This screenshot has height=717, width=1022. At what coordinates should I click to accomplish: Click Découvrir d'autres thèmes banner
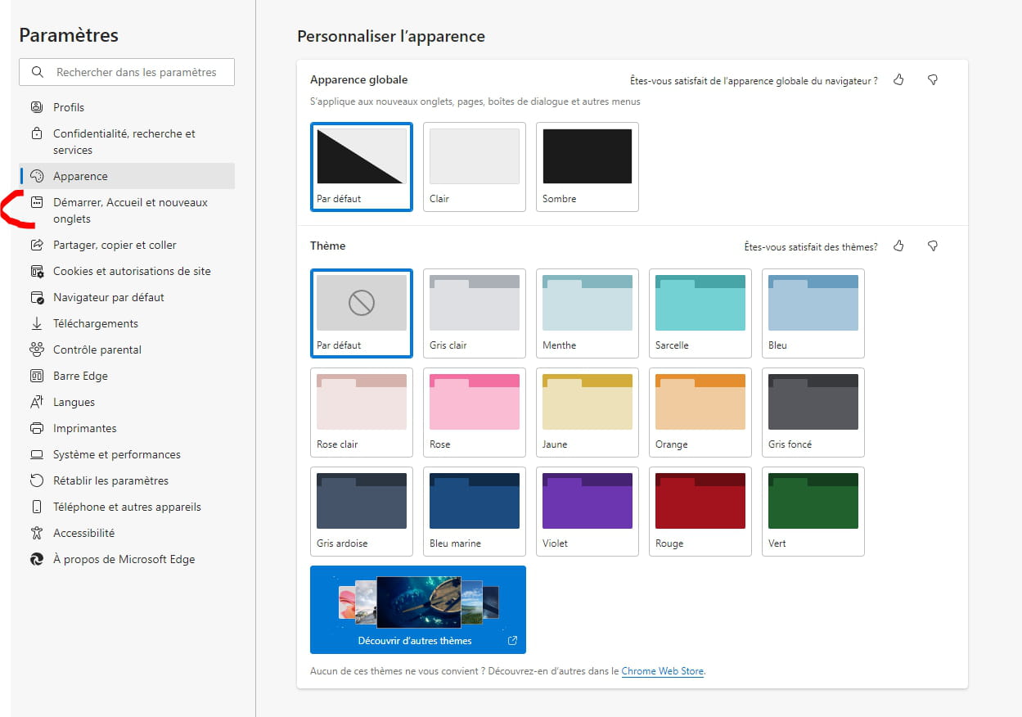click(418, 610)
